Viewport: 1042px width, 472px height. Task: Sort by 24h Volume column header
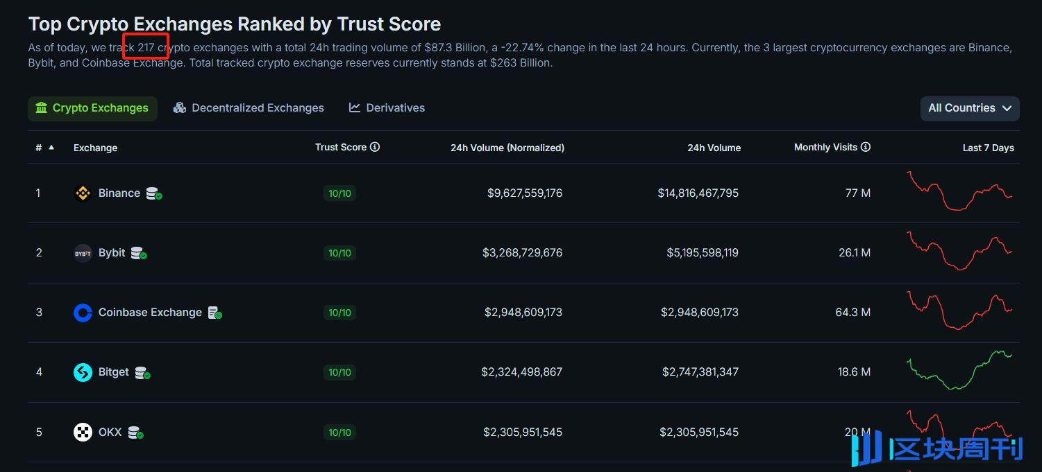coord(714,148)
